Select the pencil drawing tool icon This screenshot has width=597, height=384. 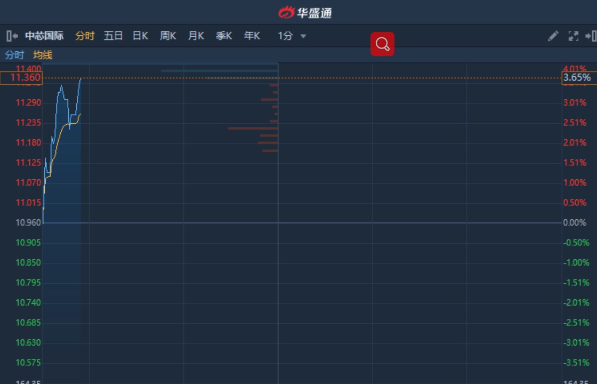click(553, 36)
